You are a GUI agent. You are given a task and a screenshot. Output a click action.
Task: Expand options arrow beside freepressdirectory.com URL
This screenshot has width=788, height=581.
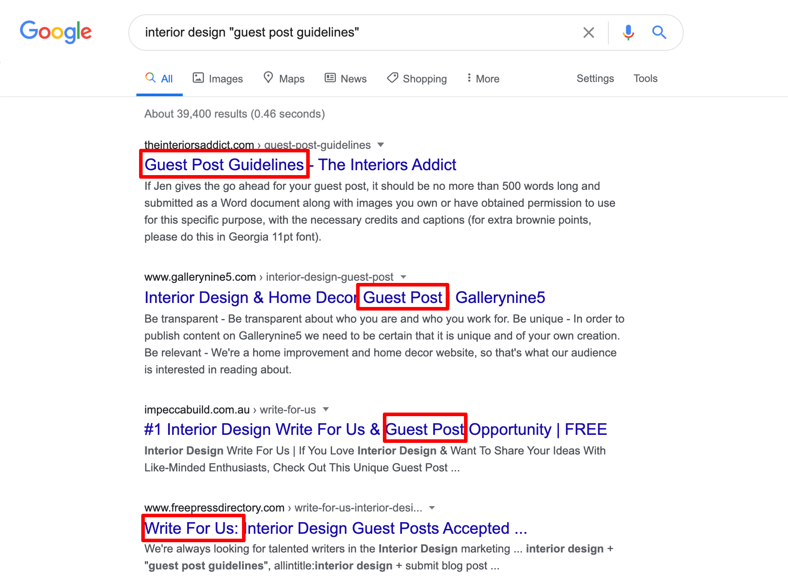[432, 507]
